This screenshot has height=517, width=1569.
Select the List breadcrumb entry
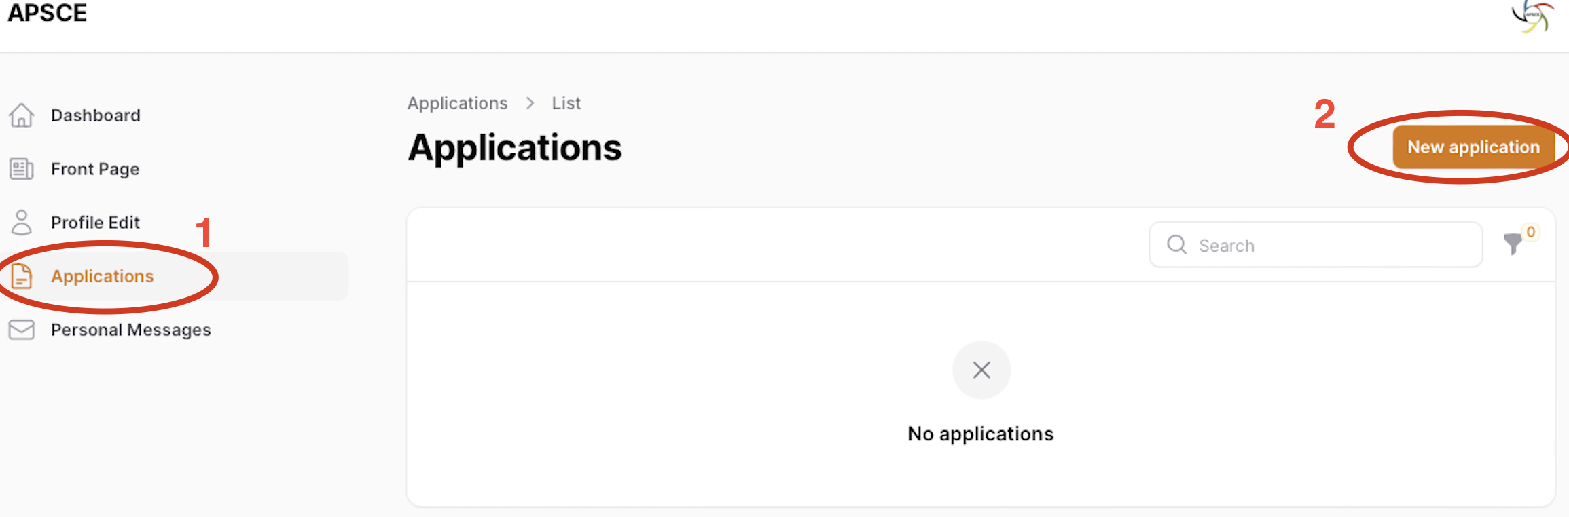click(566, 103)
